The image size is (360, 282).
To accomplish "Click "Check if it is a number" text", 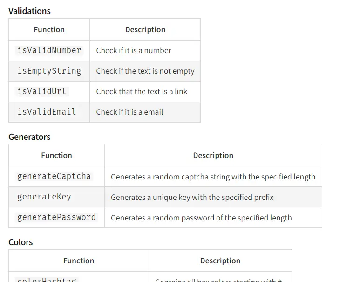I will (134, 50).
